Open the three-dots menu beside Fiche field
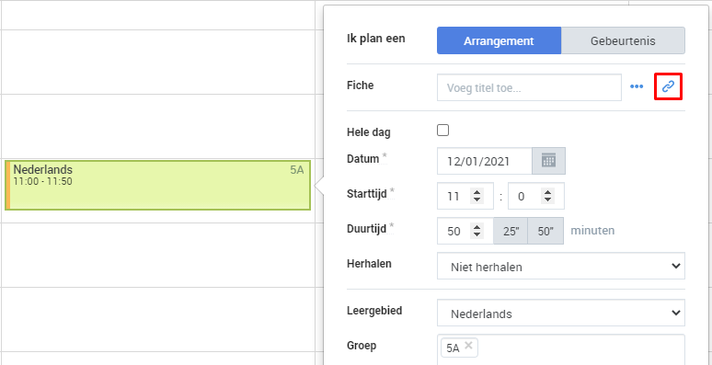 coord(637,86)
